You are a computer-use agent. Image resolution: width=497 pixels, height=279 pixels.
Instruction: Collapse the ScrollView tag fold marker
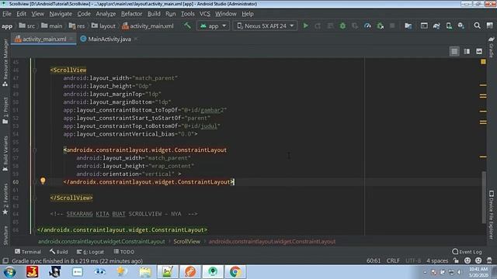point(35,71)
